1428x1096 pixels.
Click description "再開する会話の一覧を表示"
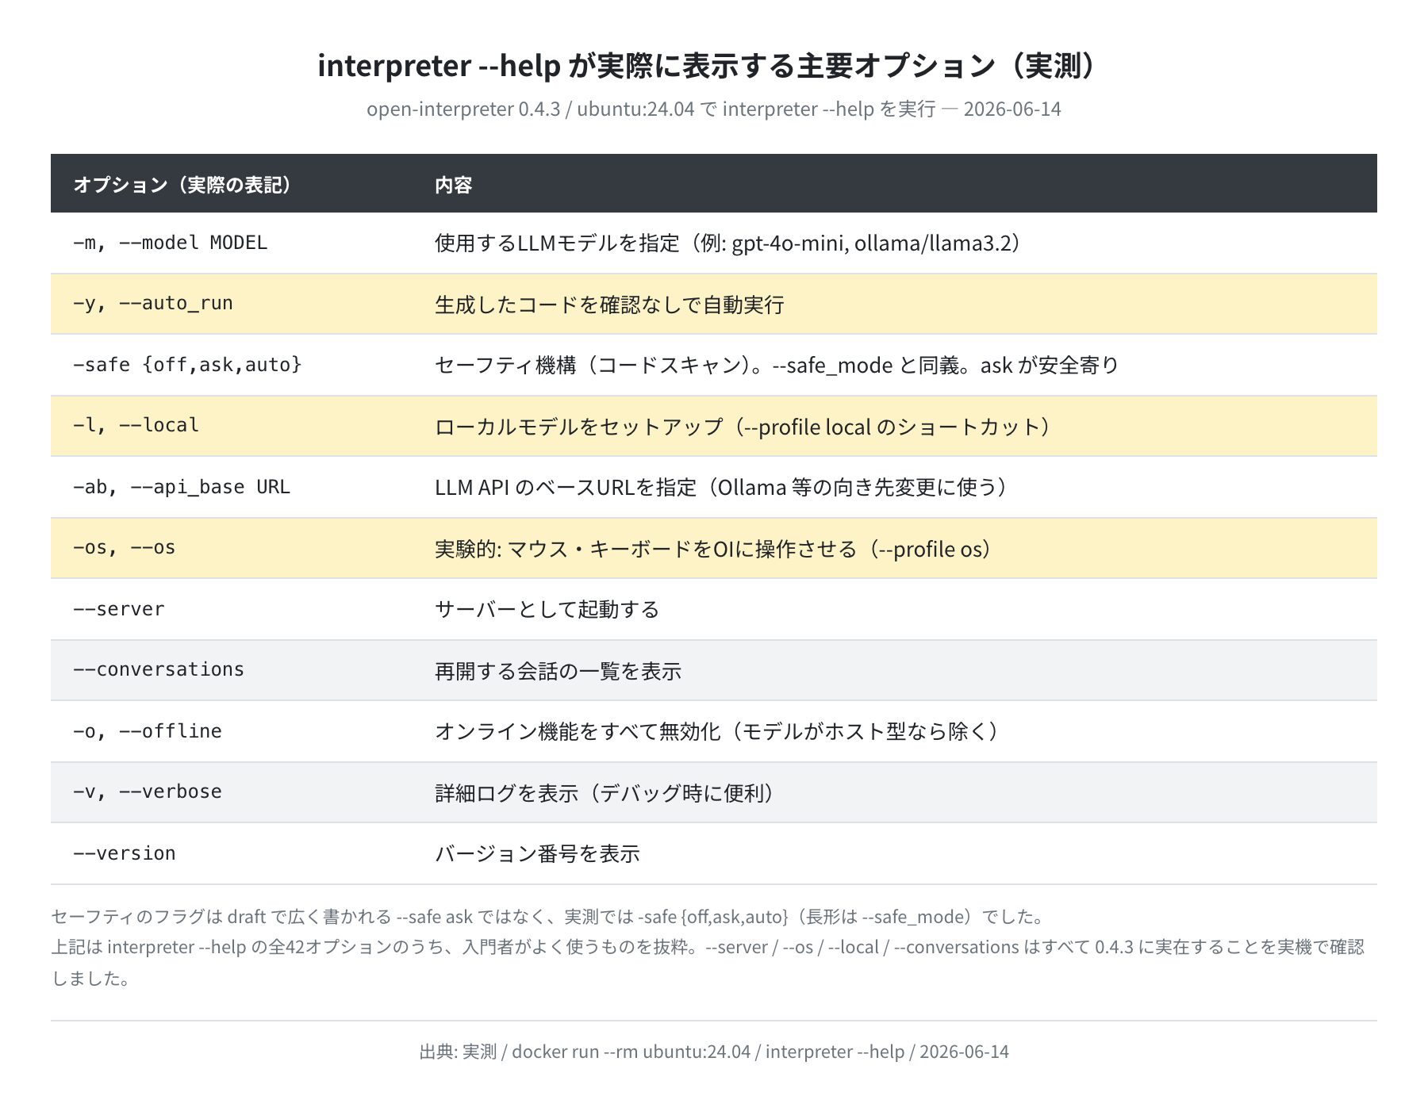(x=559, y=671)
